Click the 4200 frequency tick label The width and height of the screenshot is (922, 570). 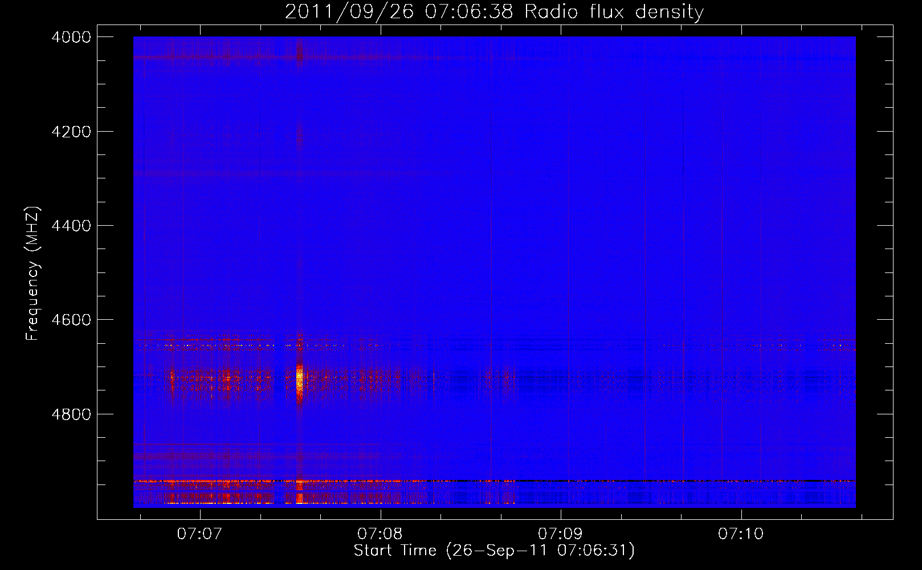pos(71,132)
